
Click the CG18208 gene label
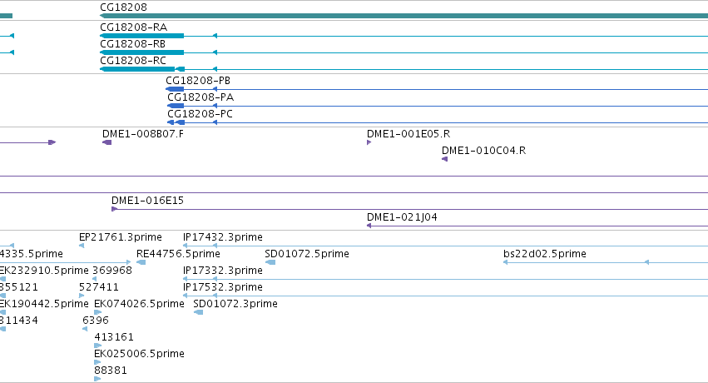[x=123, y=7]
